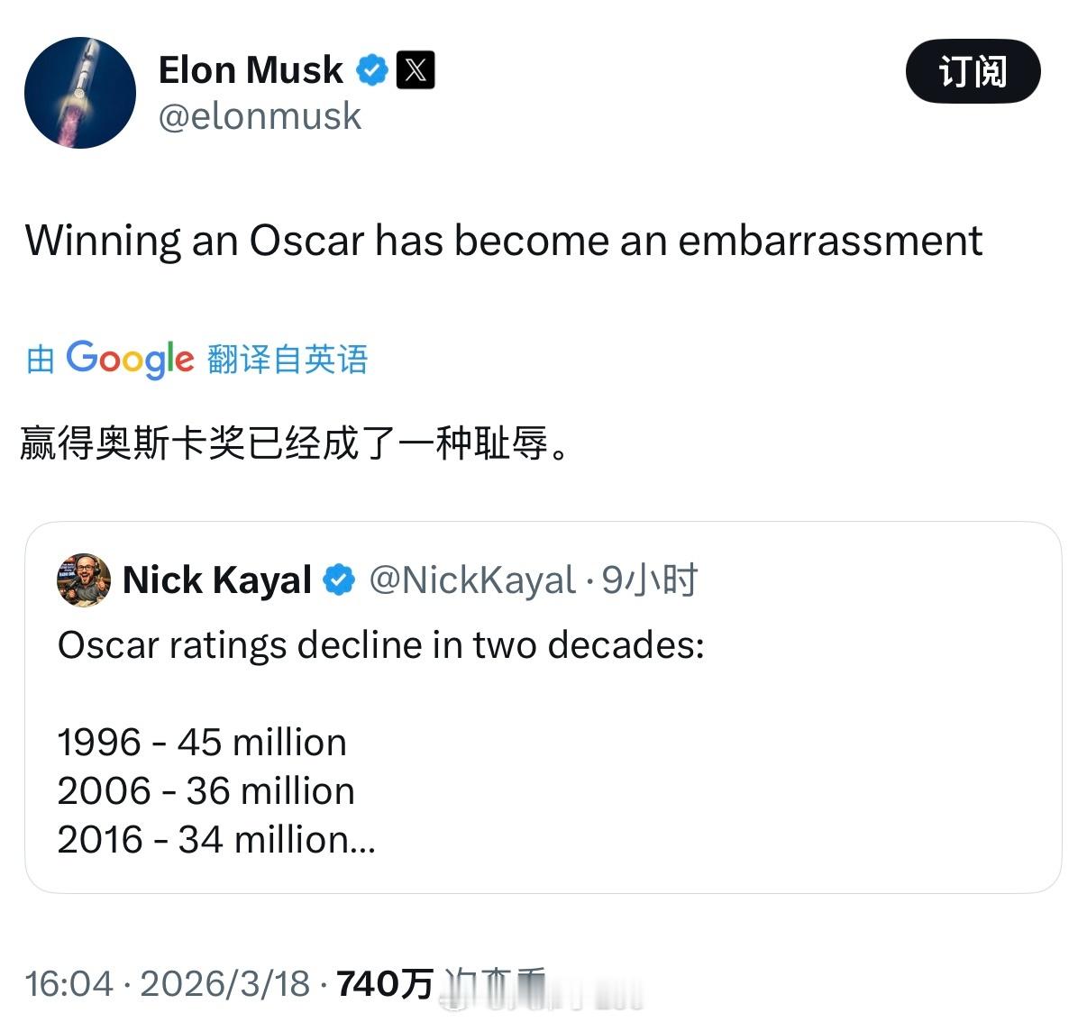Click the Google logo in translation attribution
Viewport: 1087px width, 1022px height.
coord(130,359)
